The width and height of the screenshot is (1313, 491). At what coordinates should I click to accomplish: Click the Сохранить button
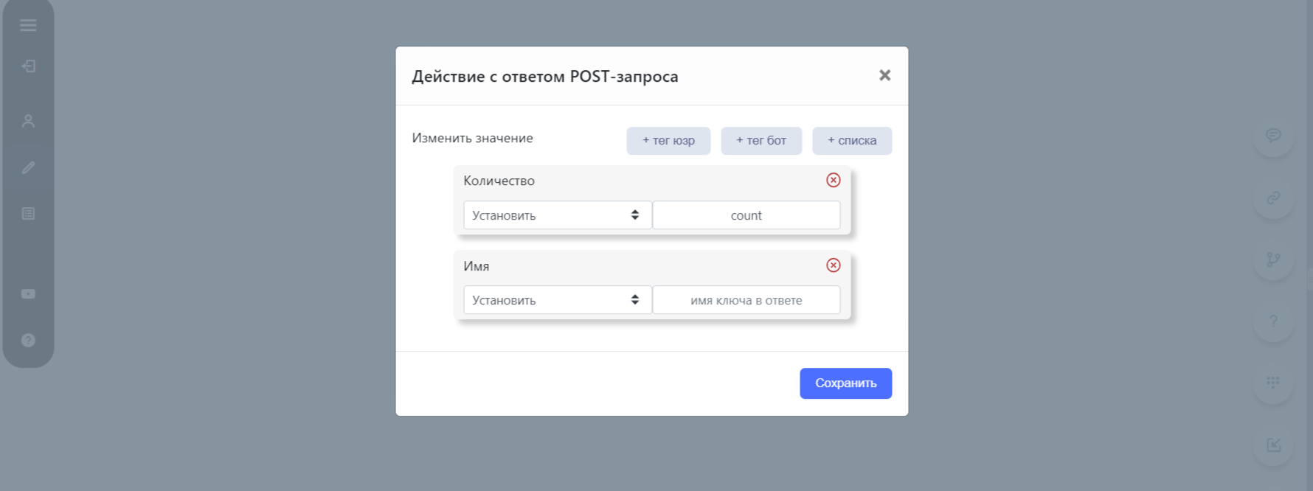[x=846, y=383]
